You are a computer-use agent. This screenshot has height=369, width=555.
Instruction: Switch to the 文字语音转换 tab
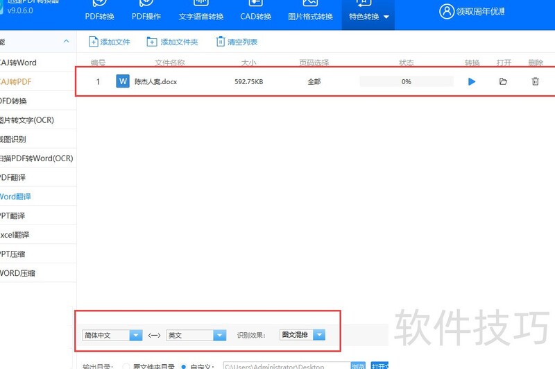[200, 10]
